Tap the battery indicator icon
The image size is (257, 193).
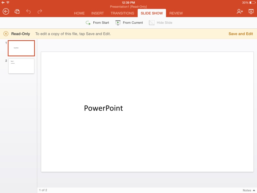pyautogui.click(x=253, y=3)
